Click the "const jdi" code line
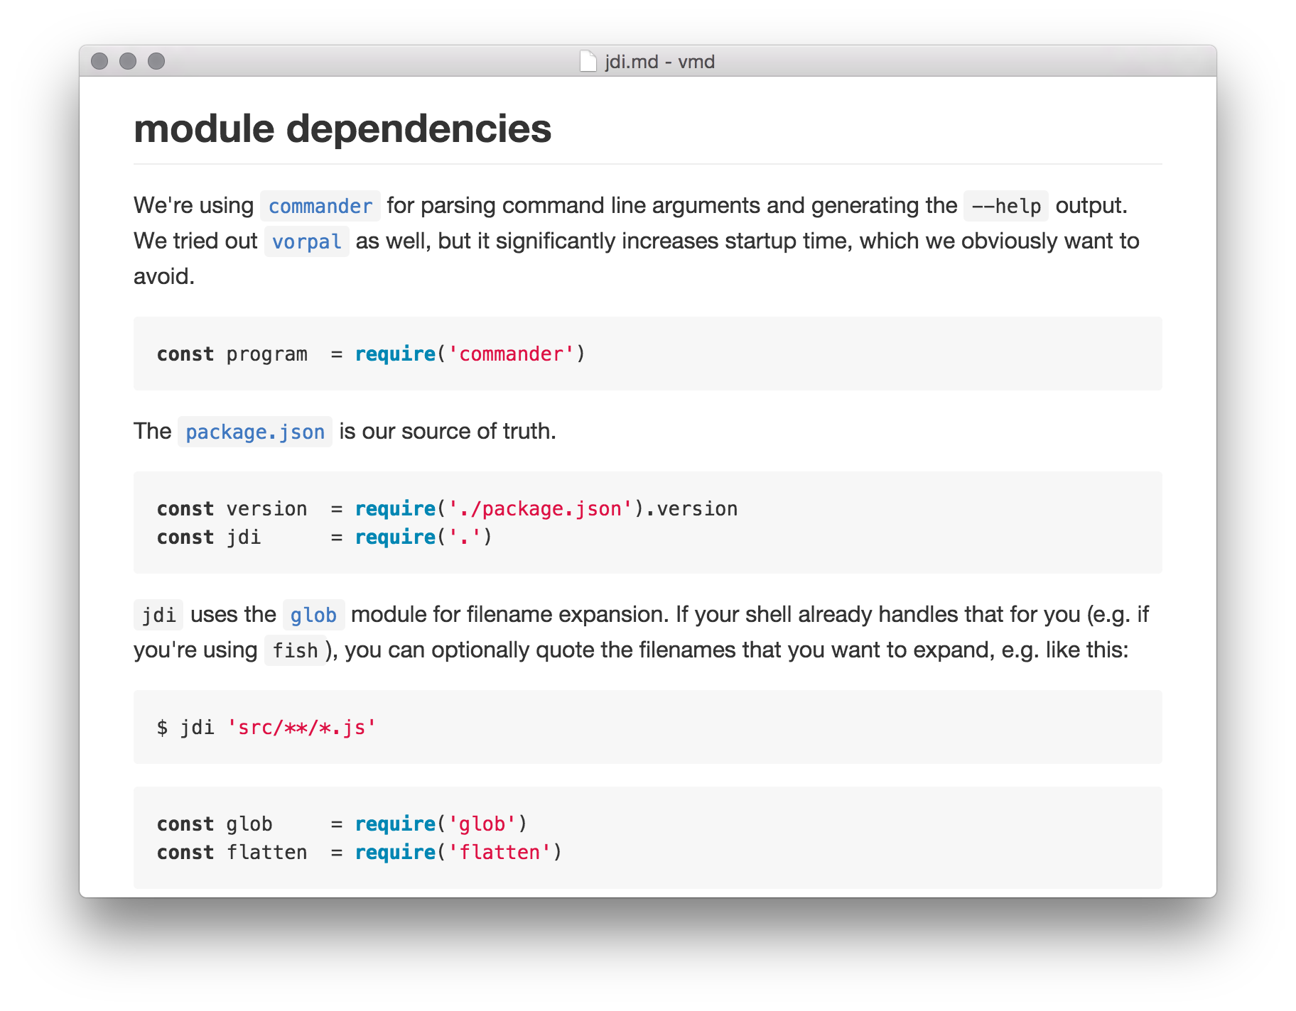 point(325,537)
